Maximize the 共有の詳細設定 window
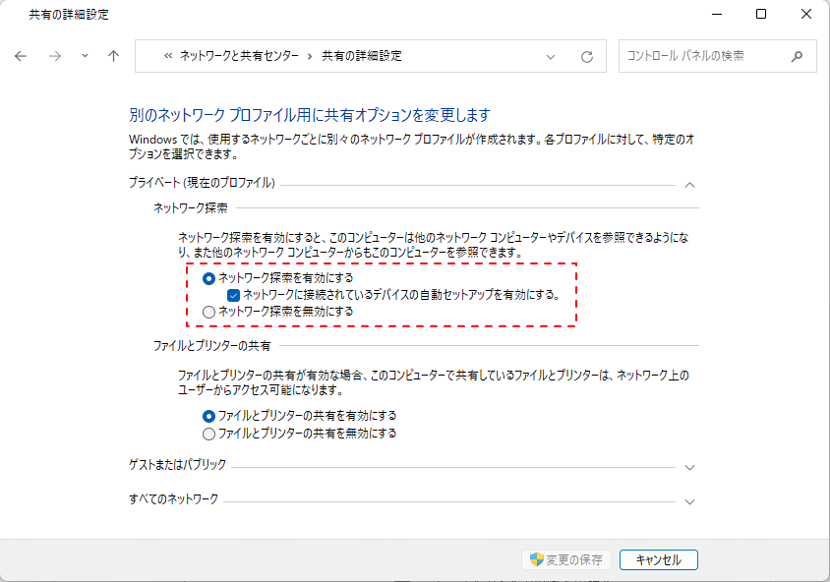830x582 pixels. coord(761,15)
